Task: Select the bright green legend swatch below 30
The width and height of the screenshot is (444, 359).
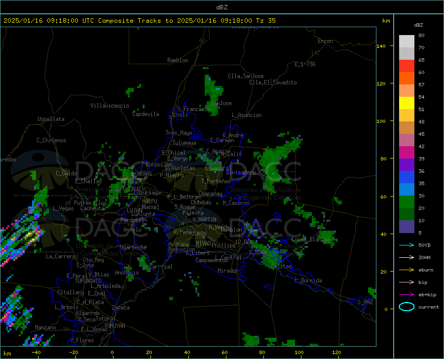Action: coord(407,202)
